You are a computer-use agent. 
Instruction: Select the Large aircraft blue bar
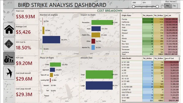[x=99, y=86]
